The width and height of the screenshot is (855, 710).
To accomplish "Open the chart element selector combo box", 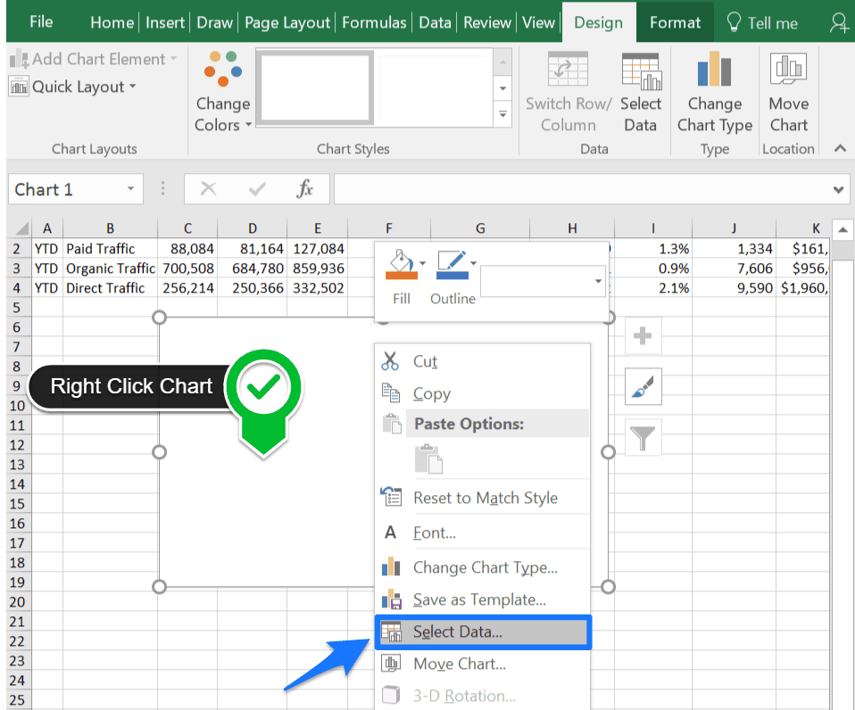I will point(543,281).
